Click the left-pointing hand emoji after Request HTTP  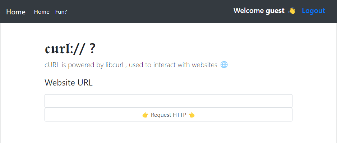tap(192, 115)
